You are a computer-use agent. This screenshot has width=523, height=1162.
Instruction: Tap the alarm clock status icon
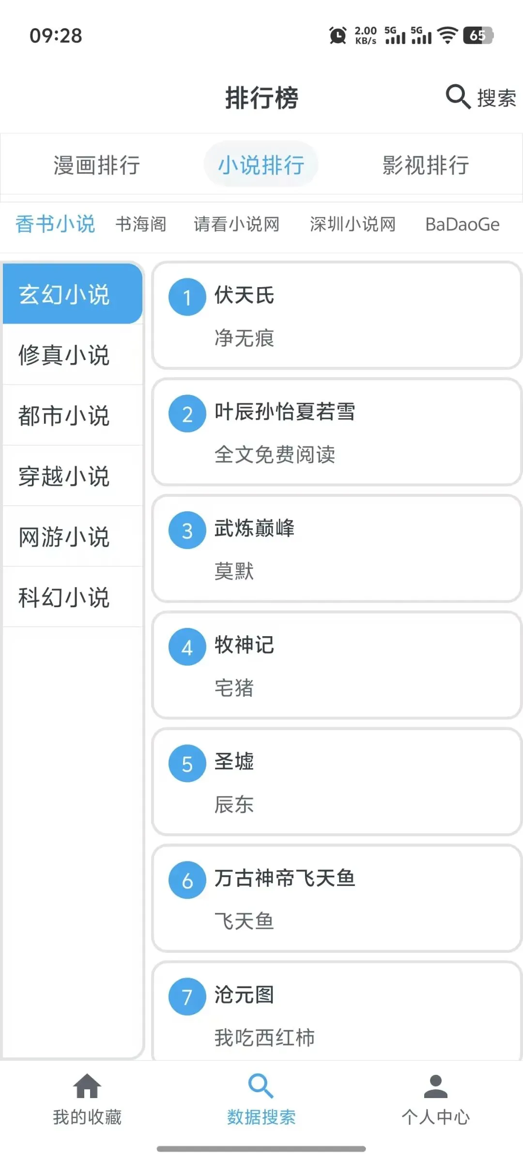click(338, 35)
